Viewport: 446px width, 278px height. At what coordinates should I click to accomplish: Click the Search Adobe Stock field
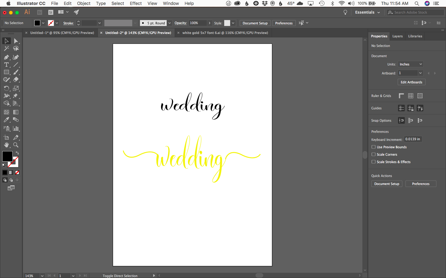click(415, 12)
